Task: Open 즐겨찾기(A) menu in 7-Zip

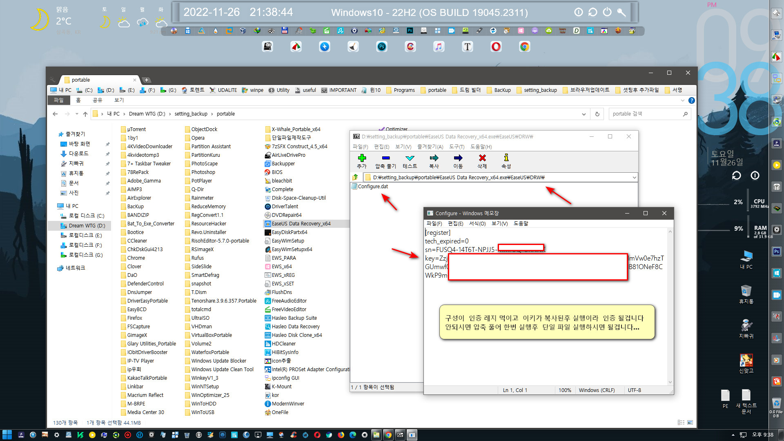Action: click(x=430, y=147)
